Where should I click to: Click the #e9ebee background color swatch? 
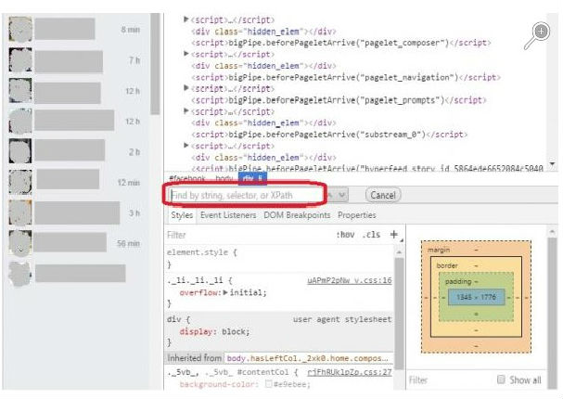click(268, 384)
